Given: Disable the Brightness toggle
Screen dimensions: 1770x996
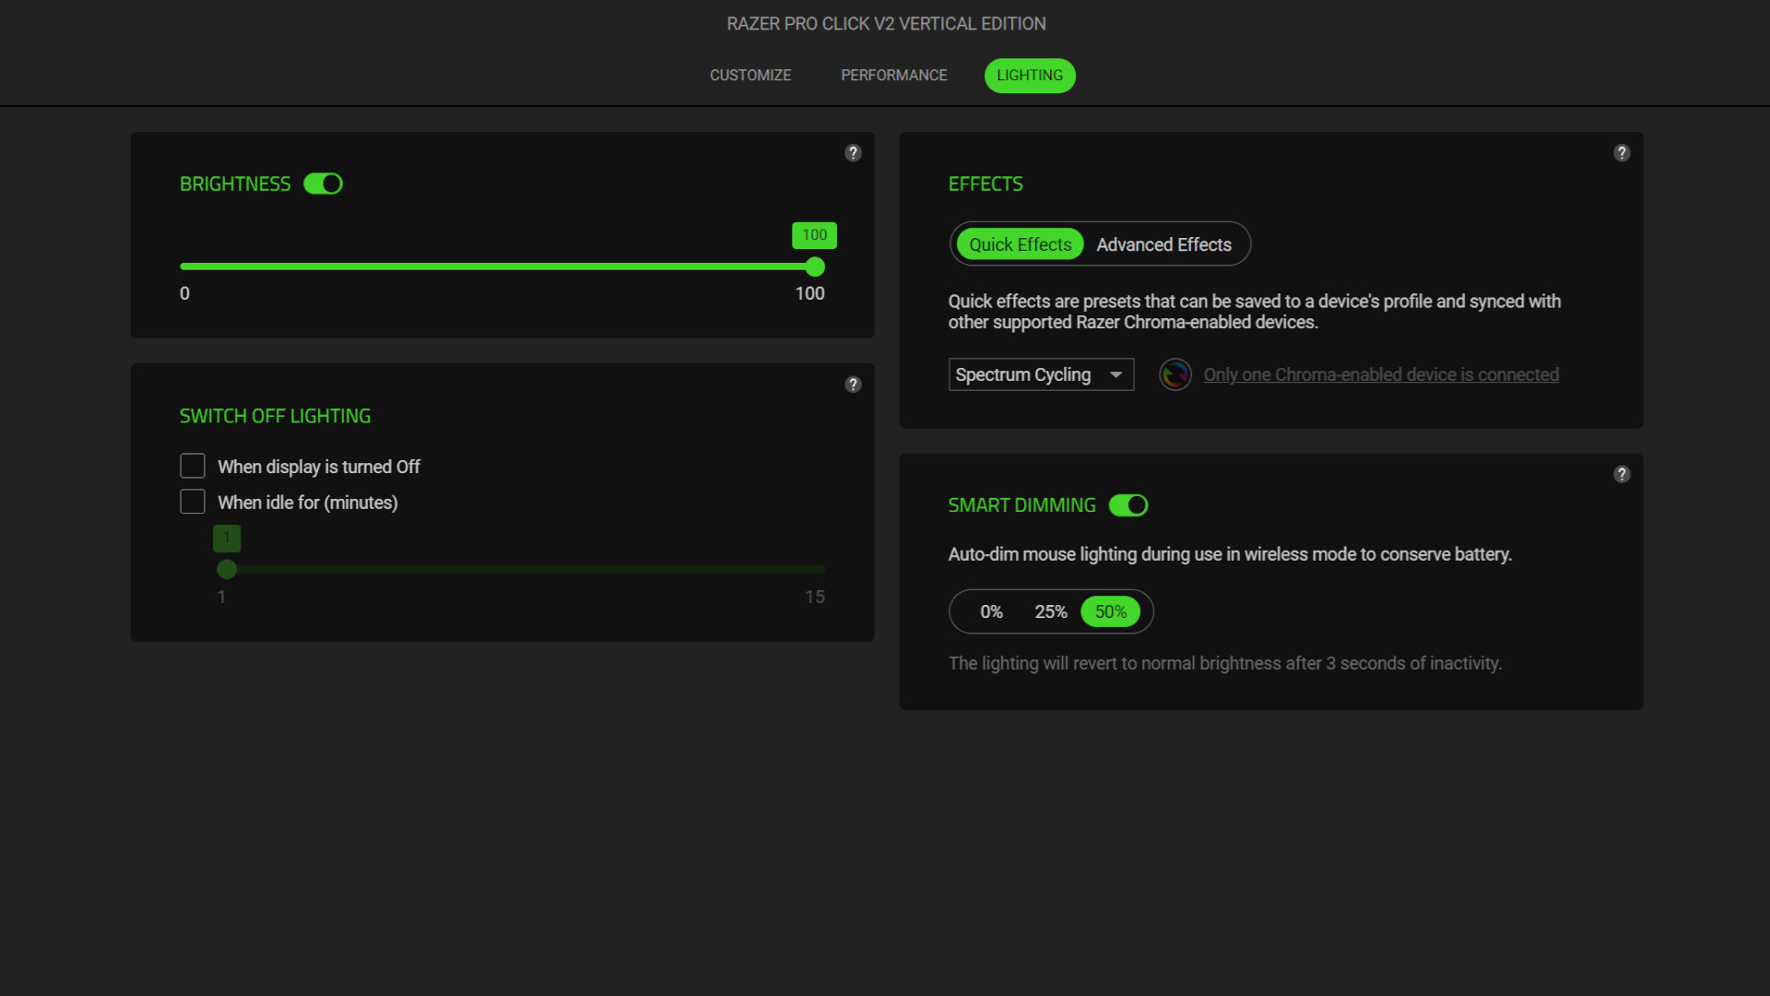Looking at the screenshot, I should (323, 184).
